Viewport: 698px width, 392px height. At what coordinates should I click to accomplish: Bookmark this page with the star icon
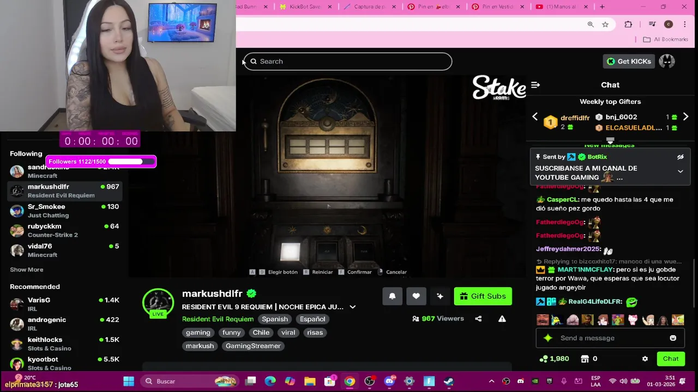tap(605, 24)
